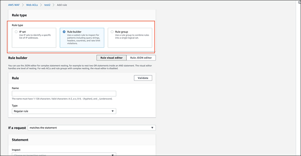Screen dimensions: 301x156
Task: Click the Validate button
Action: (143, 78)
